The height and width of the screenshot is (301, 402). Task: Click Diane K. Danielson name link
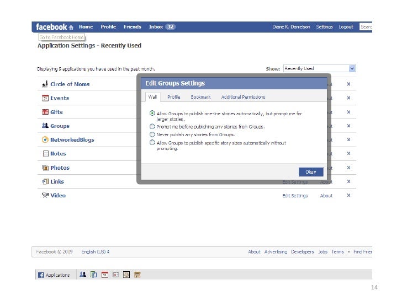291,27
